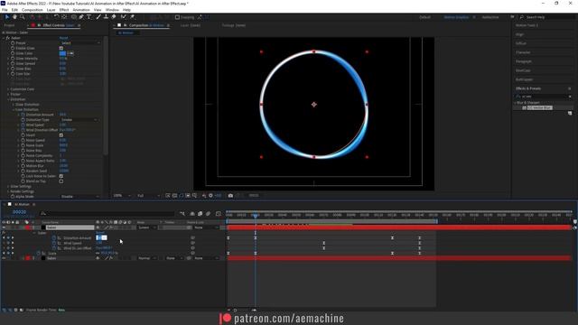
Task: Click the timeline current time 00020 display
Action: click(19, 212)
